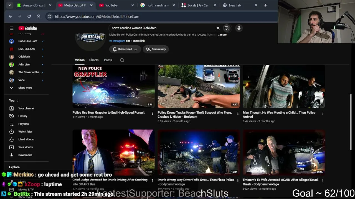This screenshot has height=199, width=355.
Task: Click the page vertical scrollbar thumb
Action: (351, 122)
